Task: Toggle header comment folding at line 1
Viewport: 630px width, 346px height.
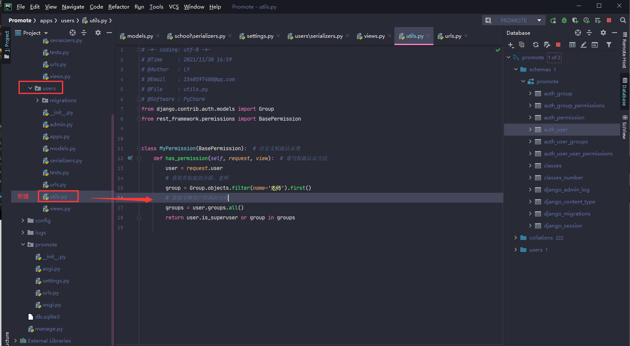Action: [x=139, y=50]
